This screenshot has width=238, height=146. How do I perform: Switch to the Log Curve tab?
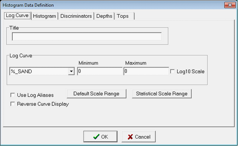click(x=17, y=16)
